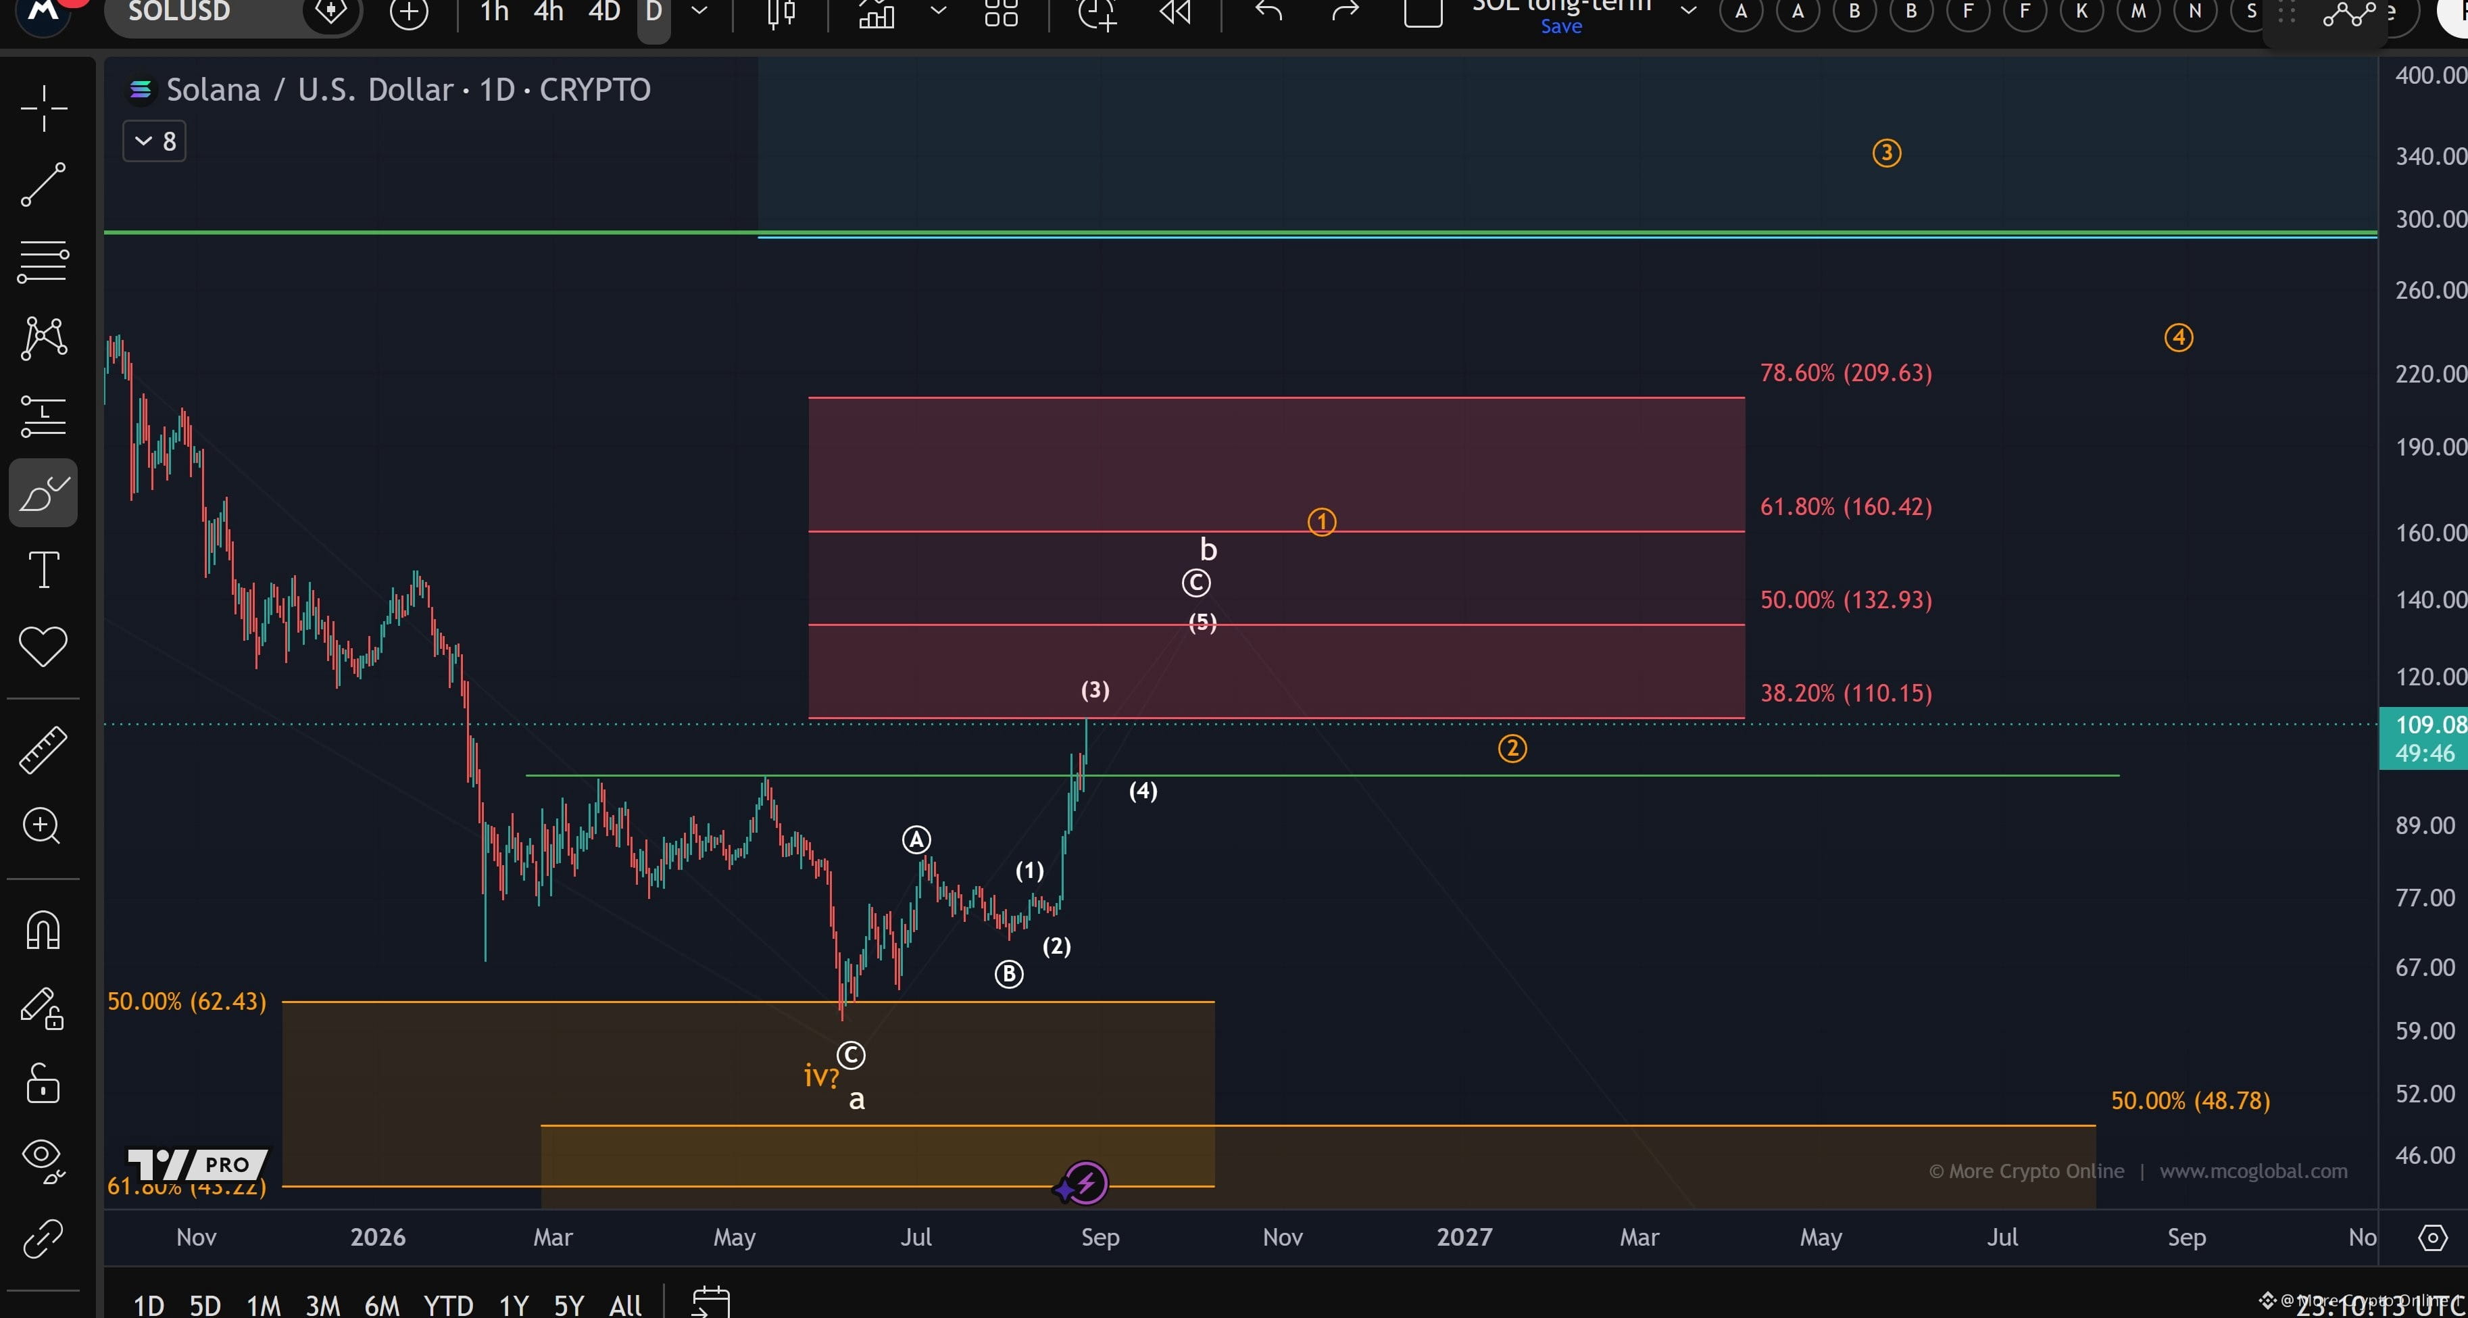Toggle lock all drawings
This screenshot has height=1318, width=2468.
click(43, 1084)
